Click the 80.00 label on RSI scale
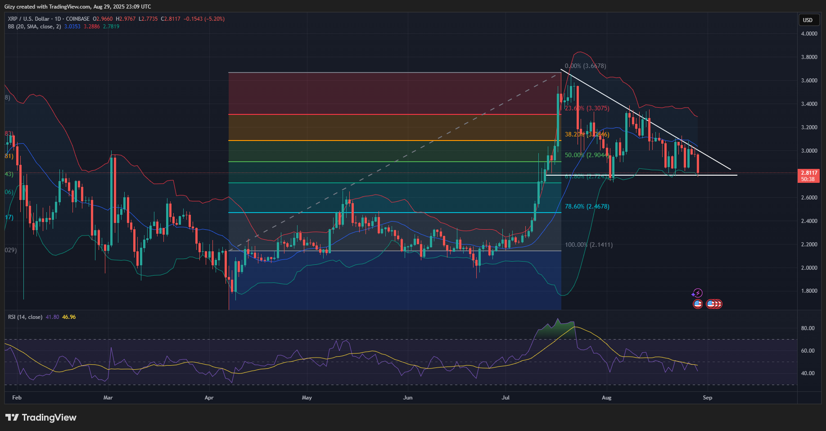Screen dimensions: 826x431 tap(808, 328)
